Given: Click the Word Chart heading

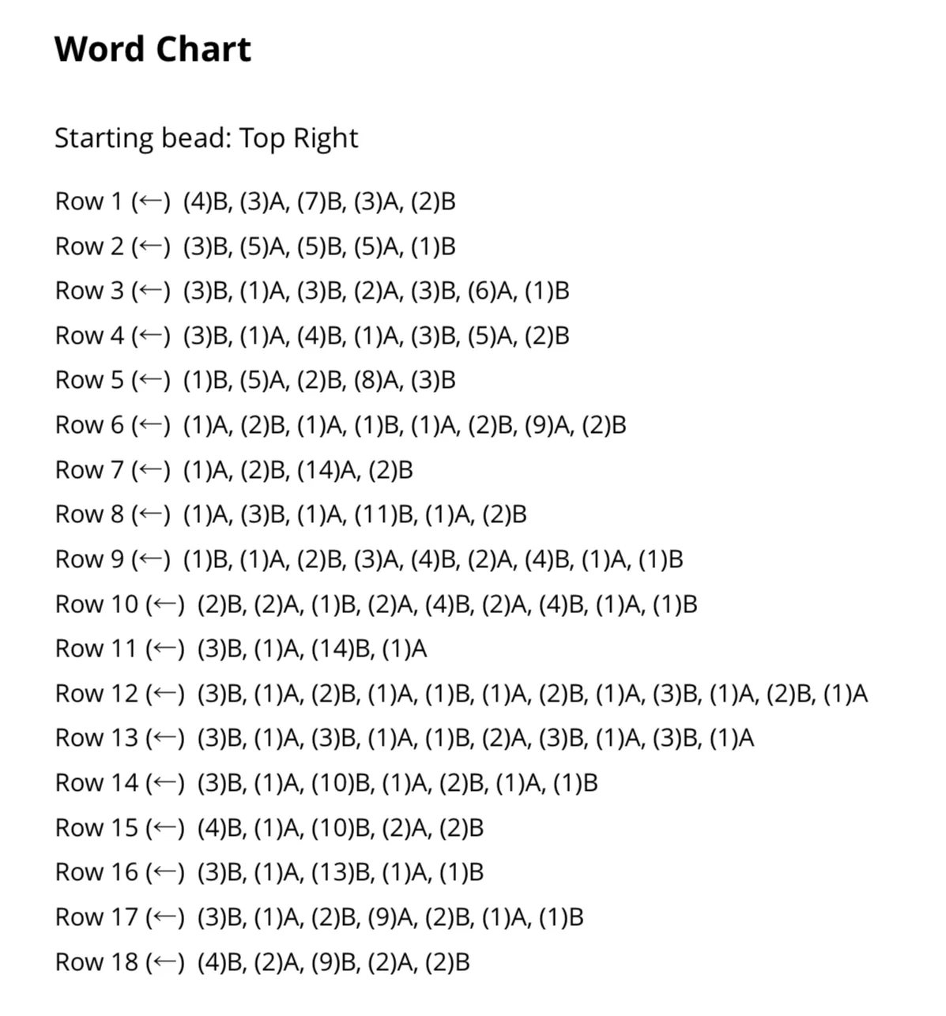Looking at the screenshot, I should click(x=153, y=49).
